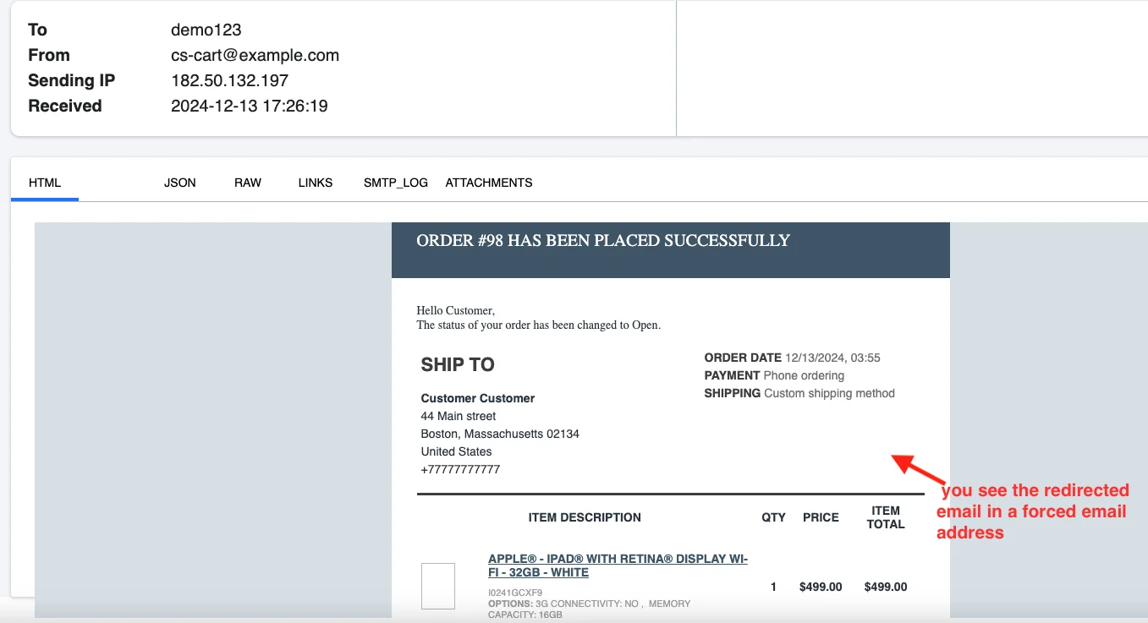Click the SHIP TO heading
Screen dimensions: 1148x623
tap(458, 364)
